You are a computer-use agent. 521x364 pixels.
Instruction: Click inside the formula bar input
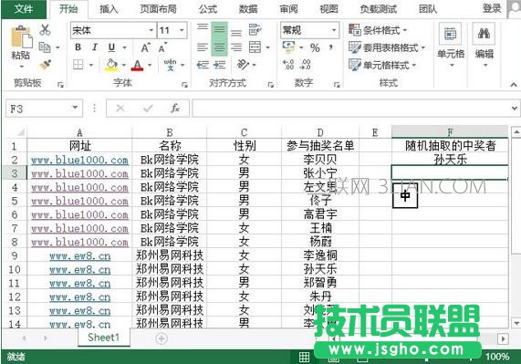pyautogui.click(x=350, y=108)
